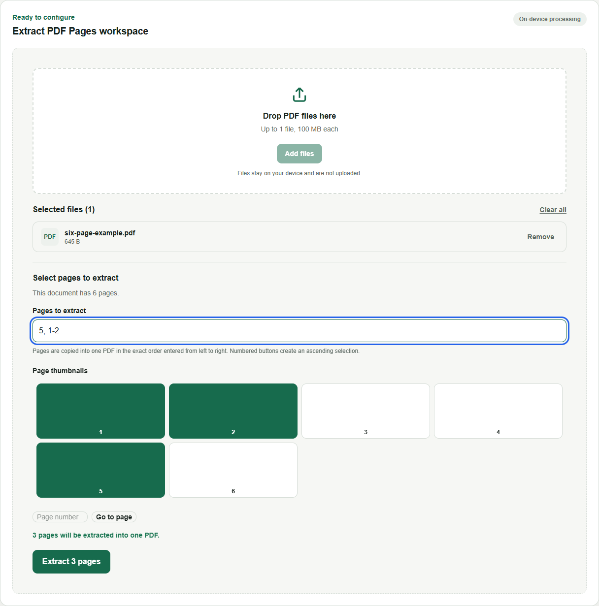The width and height of the screenshot is (599, 606).
Task: Click the "645 B" file size text
Action: click(x=72, y=242)
